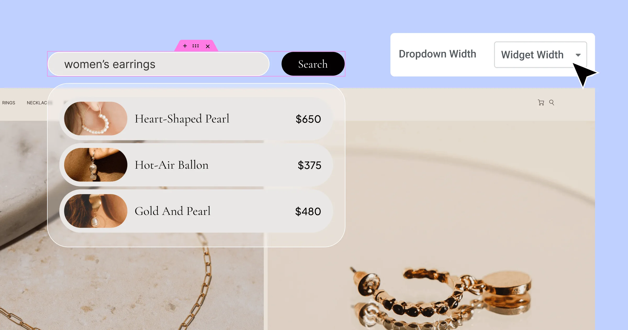This screenshot has height=330, width=628.
Task: Click the dropdown arrow beside Widget Width
Action: [x=578, y=55]
